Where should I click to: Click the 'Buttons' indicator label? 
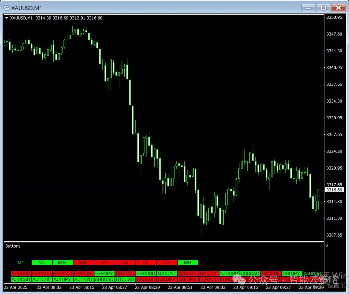13,246
